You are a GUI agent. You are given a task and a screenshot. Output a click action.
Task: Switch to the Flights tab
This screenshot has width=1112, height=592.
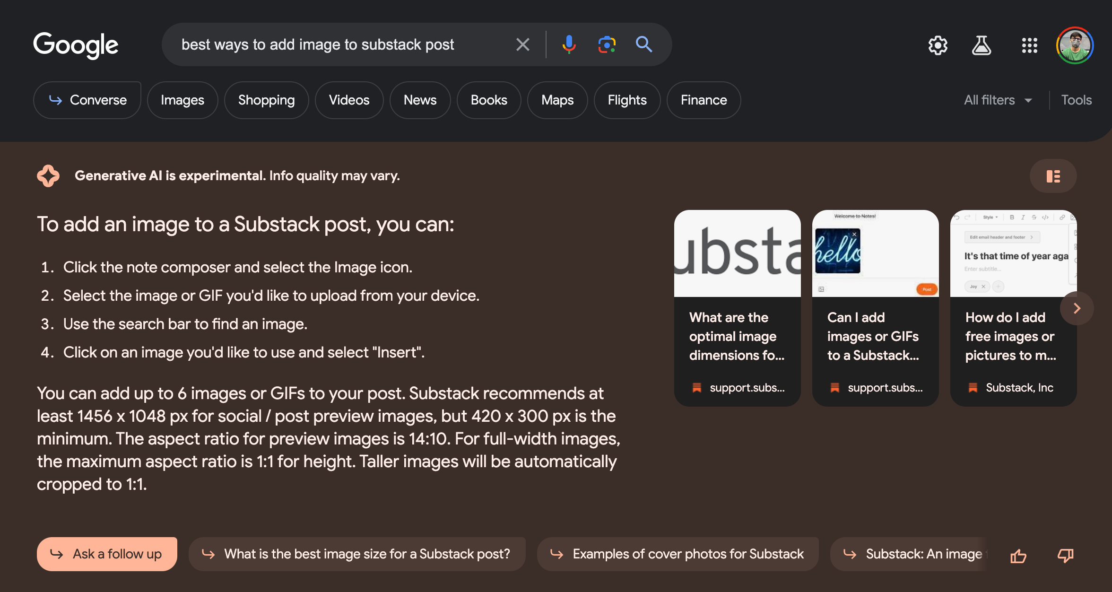627,100
